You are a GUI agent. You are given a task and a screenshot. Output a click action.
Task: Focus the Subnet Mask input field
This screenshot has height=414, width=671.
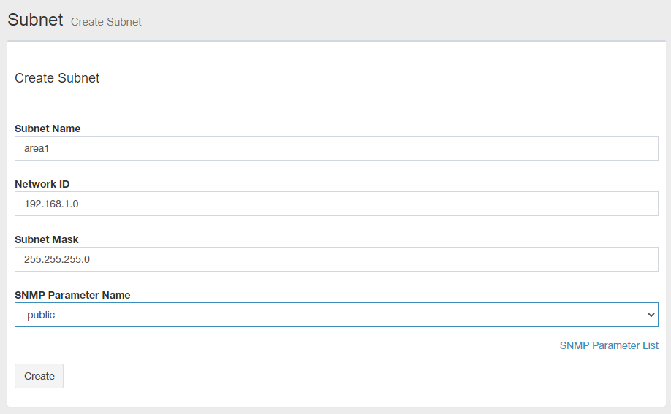click(336, 259)
